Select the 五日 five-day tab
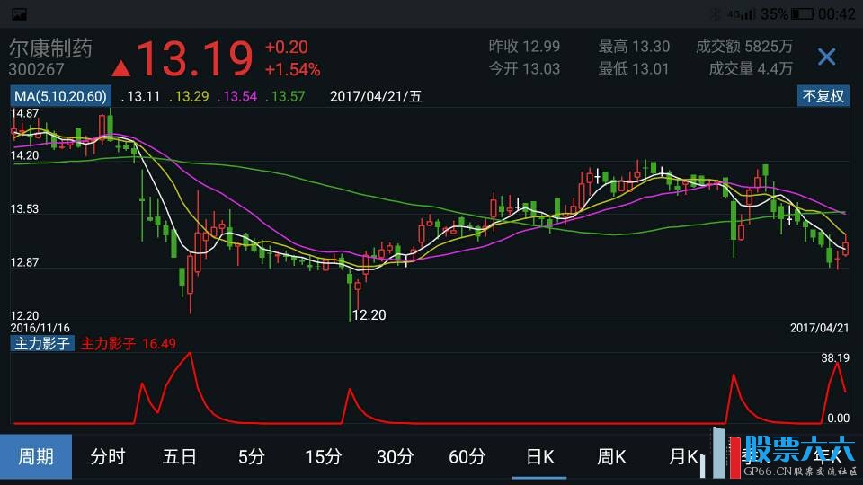 point(180,457)
